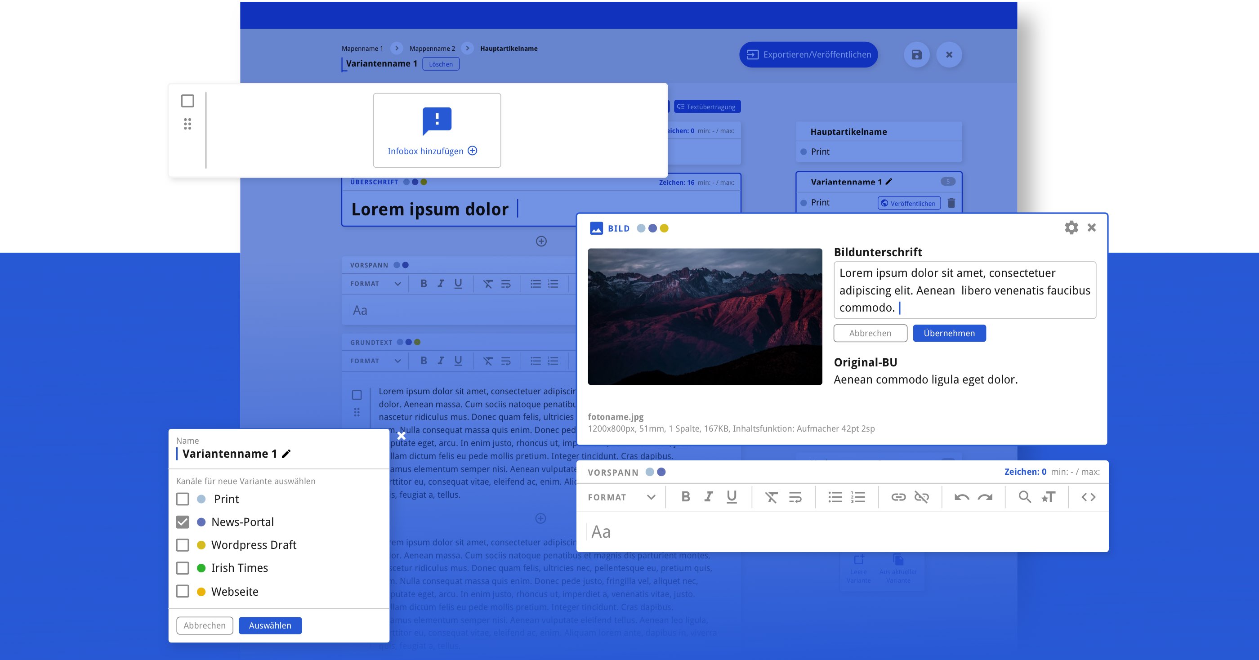The height and width of the screenshot is (660, 1259).
Task: Tick the checkbox beside the first Grundtext paragraph
Action: tap(357, 395)
